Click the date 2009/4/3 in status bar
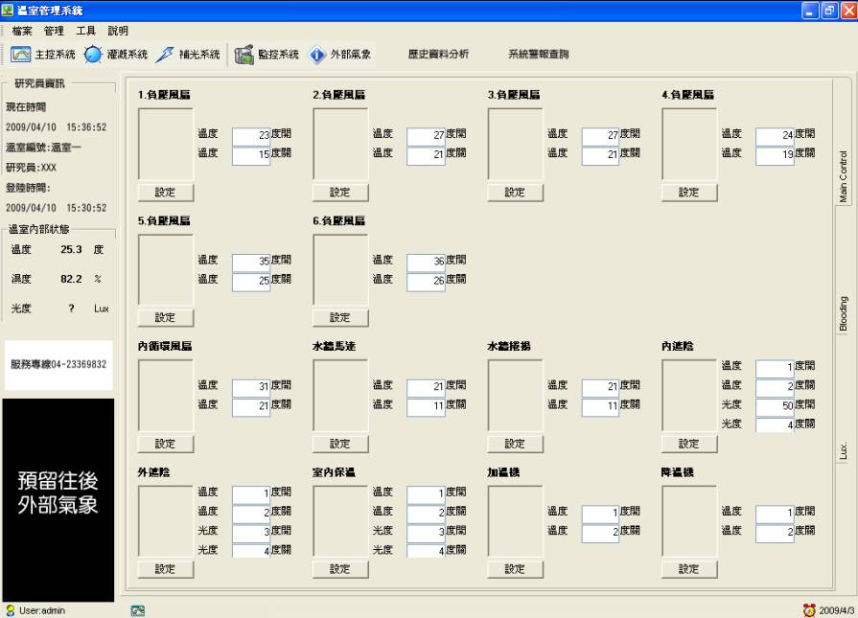The image size is (858, 618). click(x=837, y=610)
